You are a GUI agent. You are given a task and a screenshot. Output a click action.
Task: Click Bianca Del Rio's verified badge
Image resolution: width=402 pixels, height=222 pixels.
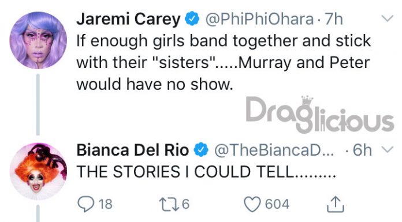click(x=201, y=150)
